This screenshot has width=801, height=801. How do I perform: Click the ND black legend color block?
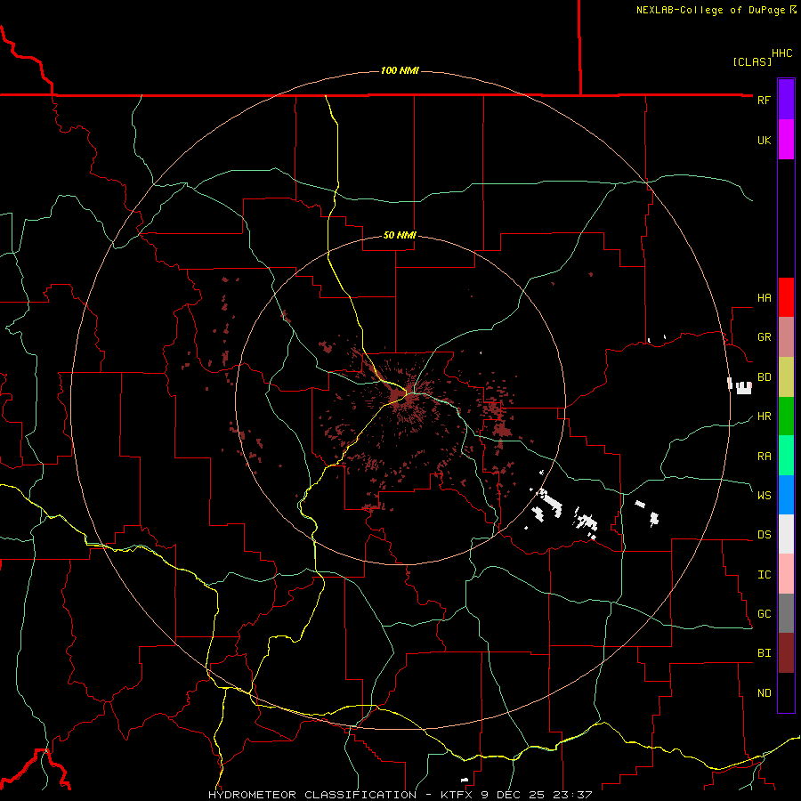click(786, 692)
